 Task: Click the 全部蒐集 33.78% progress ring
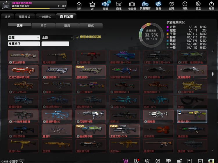tap(151, 35)
